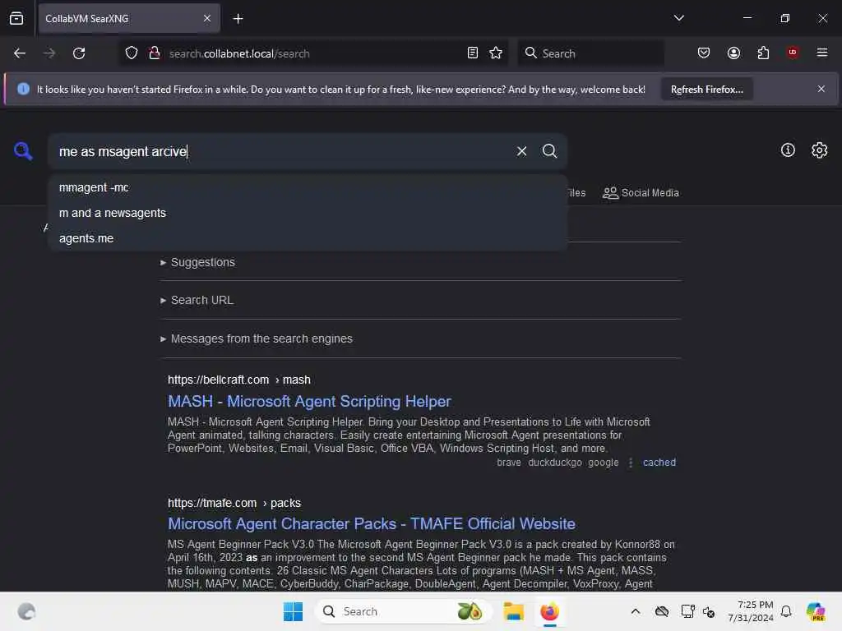Click muted volume icon in tray
842x631 pixels.
pos(709,611)
